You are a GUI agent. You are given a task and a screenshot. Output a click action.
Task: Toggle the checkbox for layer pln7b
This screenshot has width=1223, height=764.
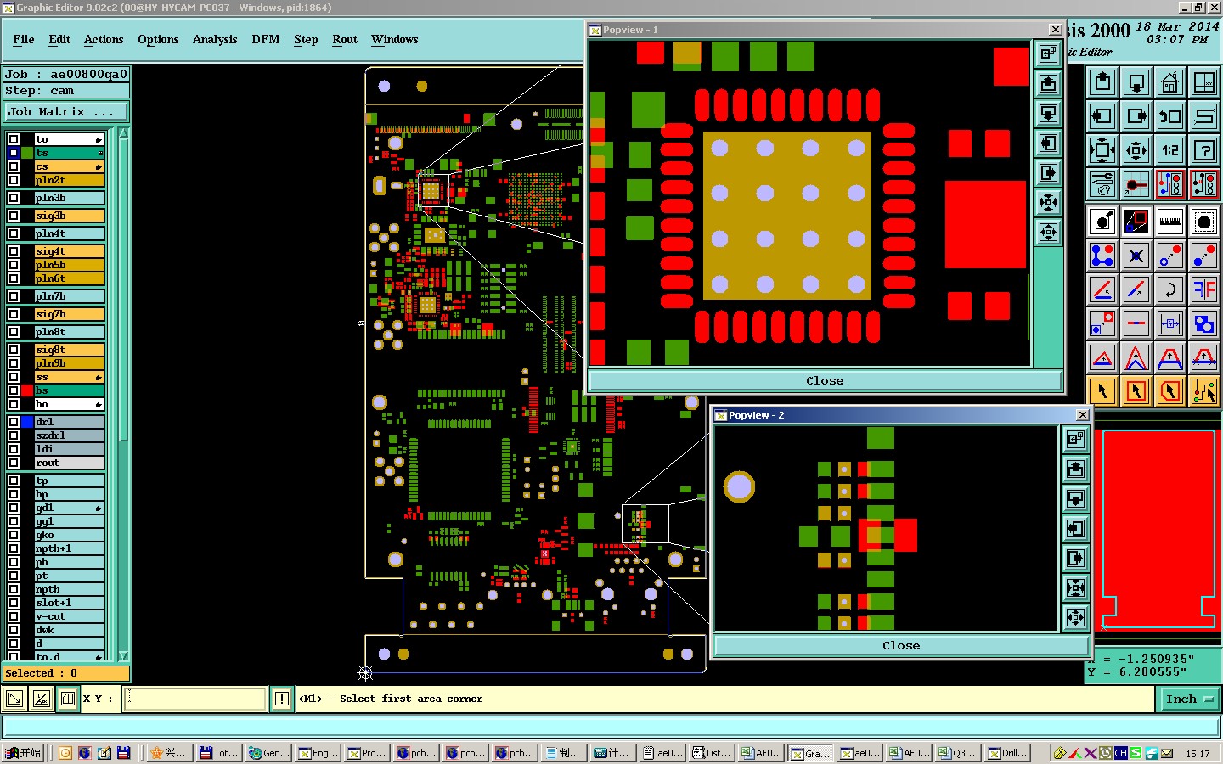click(14, 296)
